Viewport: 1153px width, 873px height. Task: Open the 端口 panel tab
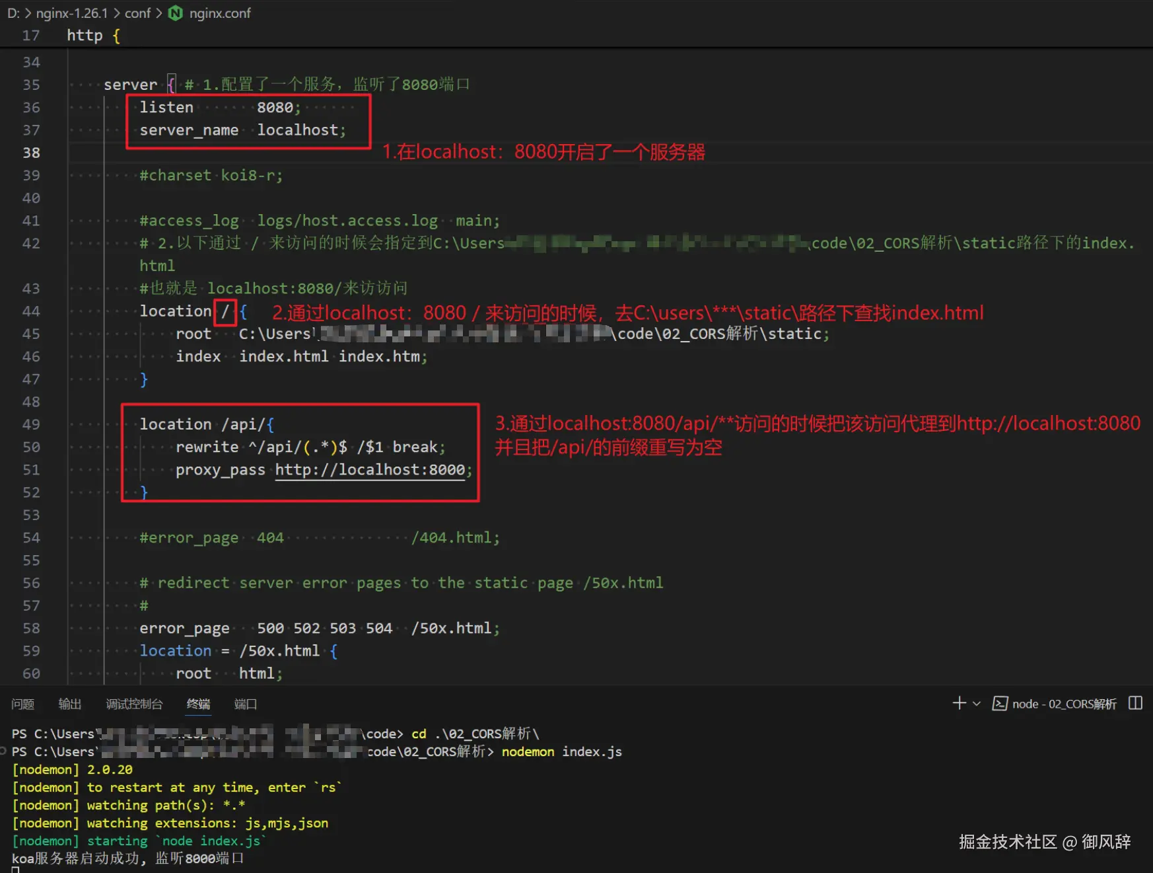click(x=246, y=704)
